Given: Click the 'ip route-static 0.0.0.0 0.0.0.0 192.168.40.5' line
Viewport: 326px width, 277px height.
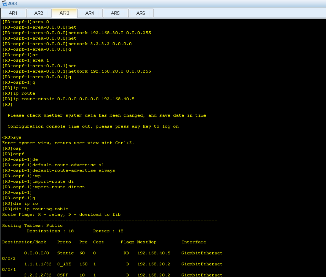Looking at the screenshot, I should pyautogui.click(x=68, y=99).
